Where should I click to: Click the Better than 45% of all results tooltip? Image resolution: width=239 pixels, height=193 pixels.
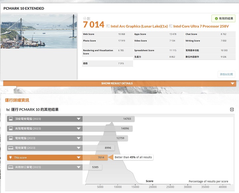133,157
